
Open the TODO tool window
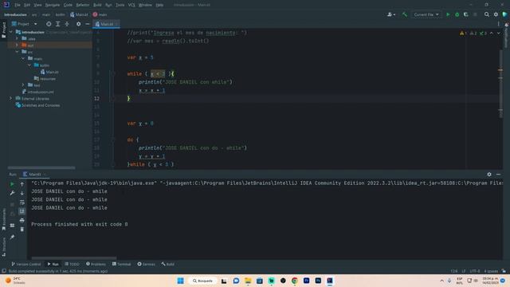pos(72,264)
